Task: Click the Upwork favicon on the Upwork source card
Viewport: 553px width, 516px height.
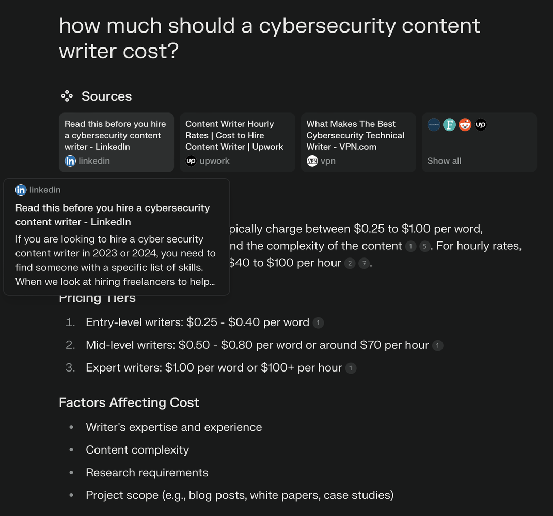Action: [x=191, y=161]
